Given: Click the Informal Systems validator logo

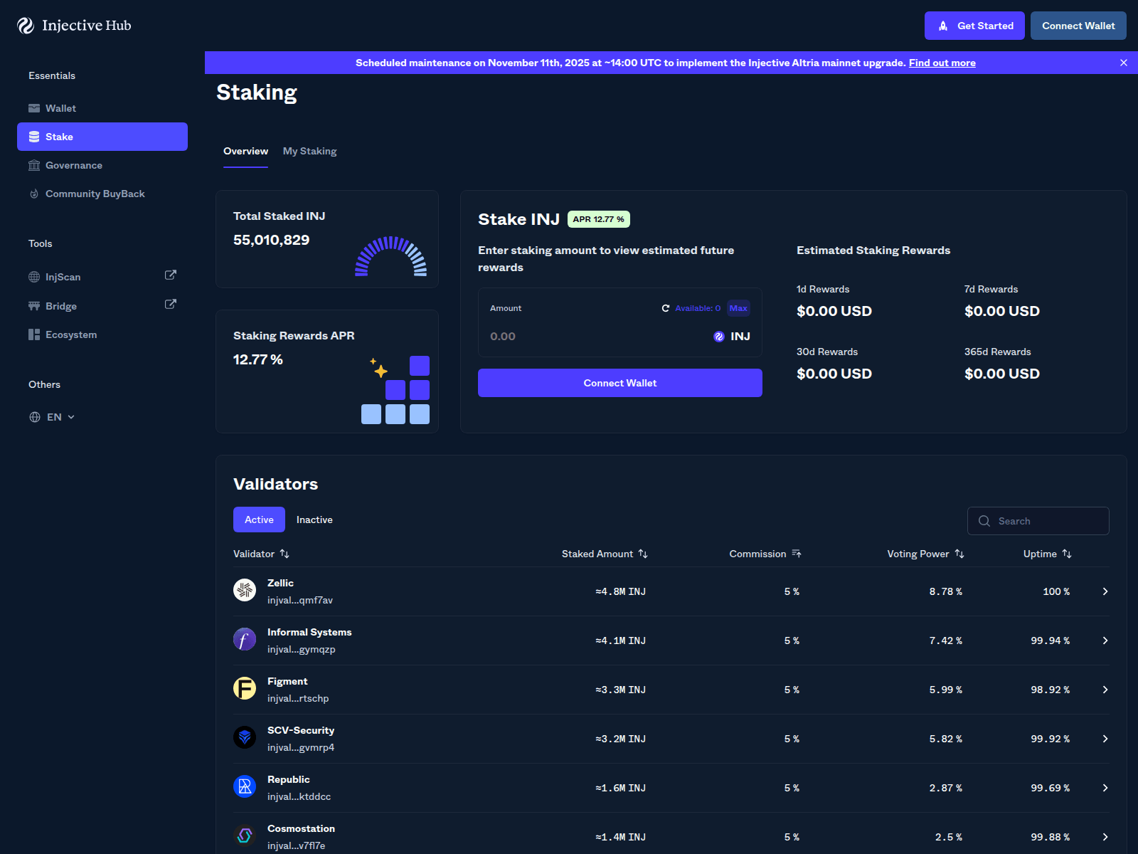Looking at the screenshot, I should [x=245, y=639].
